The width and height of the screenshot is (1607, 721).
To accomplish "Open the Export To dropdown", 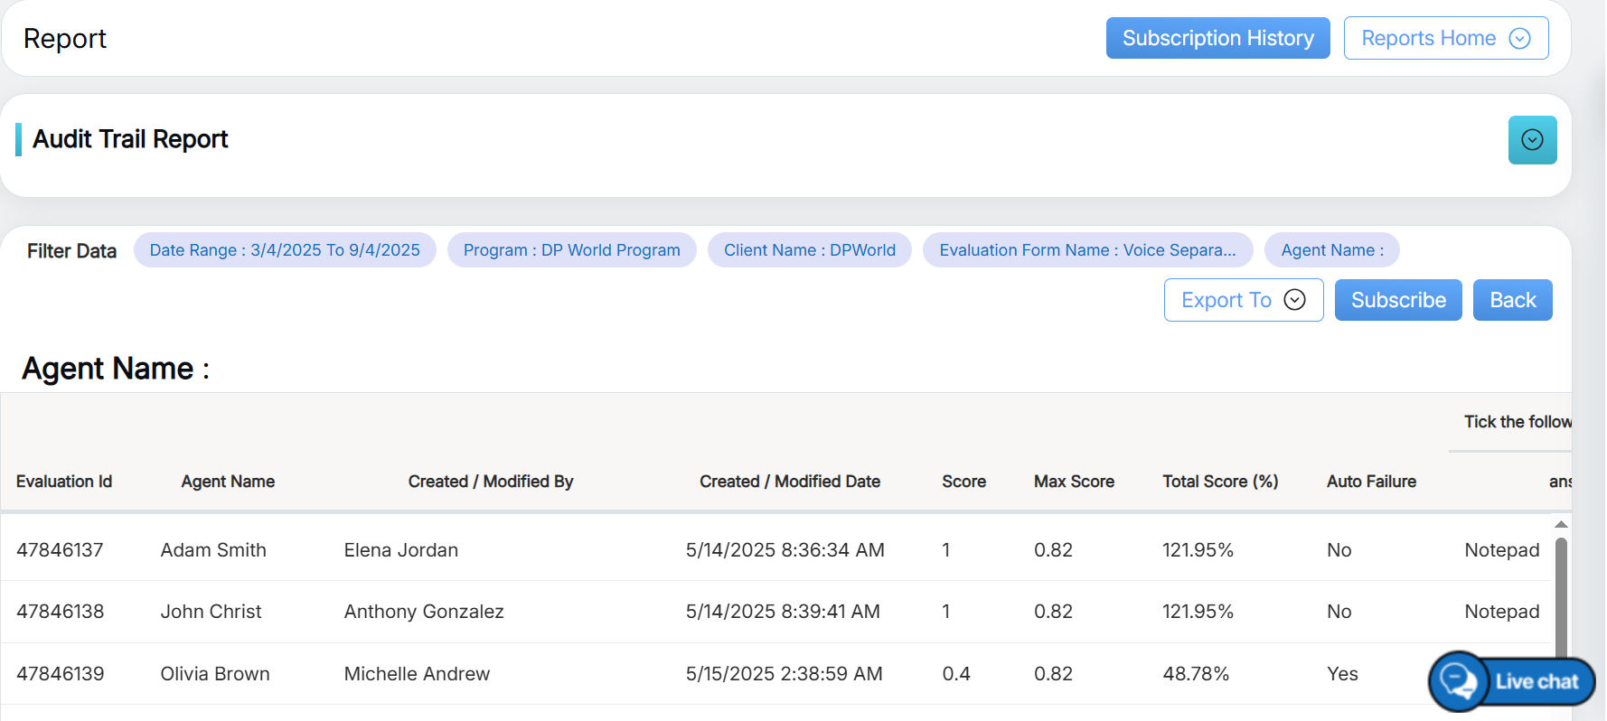I will pos(1243,300).
